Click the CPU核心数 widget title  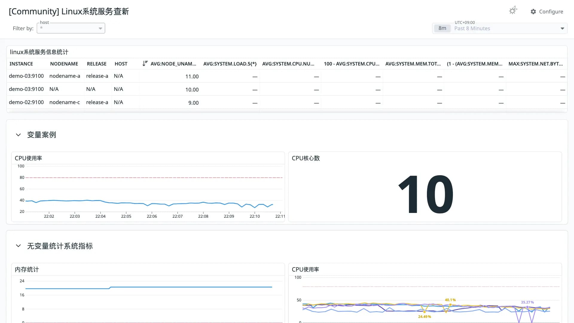click(306, 158)
